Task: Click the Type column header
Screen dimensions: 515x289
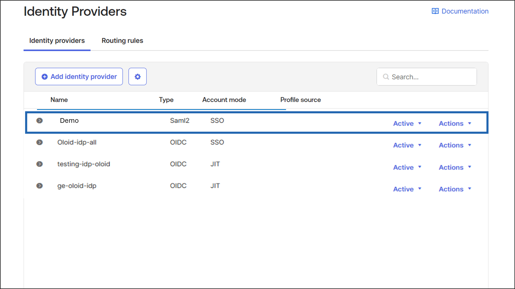Action: pyautogui.click(x=166, y=100)
